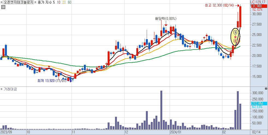Viewport: 268px width, 135px height.
Task: Click the 최고 32,300 (02/14) high label
Action: [219, 5]
